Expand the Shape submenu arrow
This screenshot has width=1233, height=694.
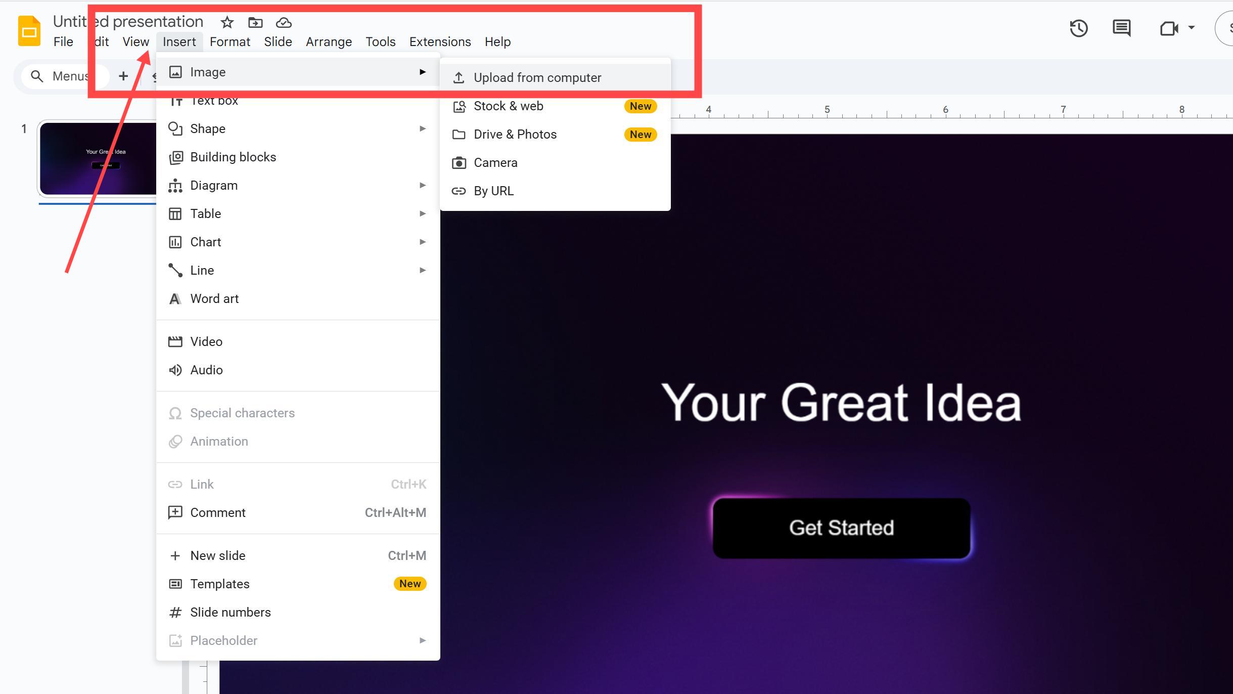[423, 128]
